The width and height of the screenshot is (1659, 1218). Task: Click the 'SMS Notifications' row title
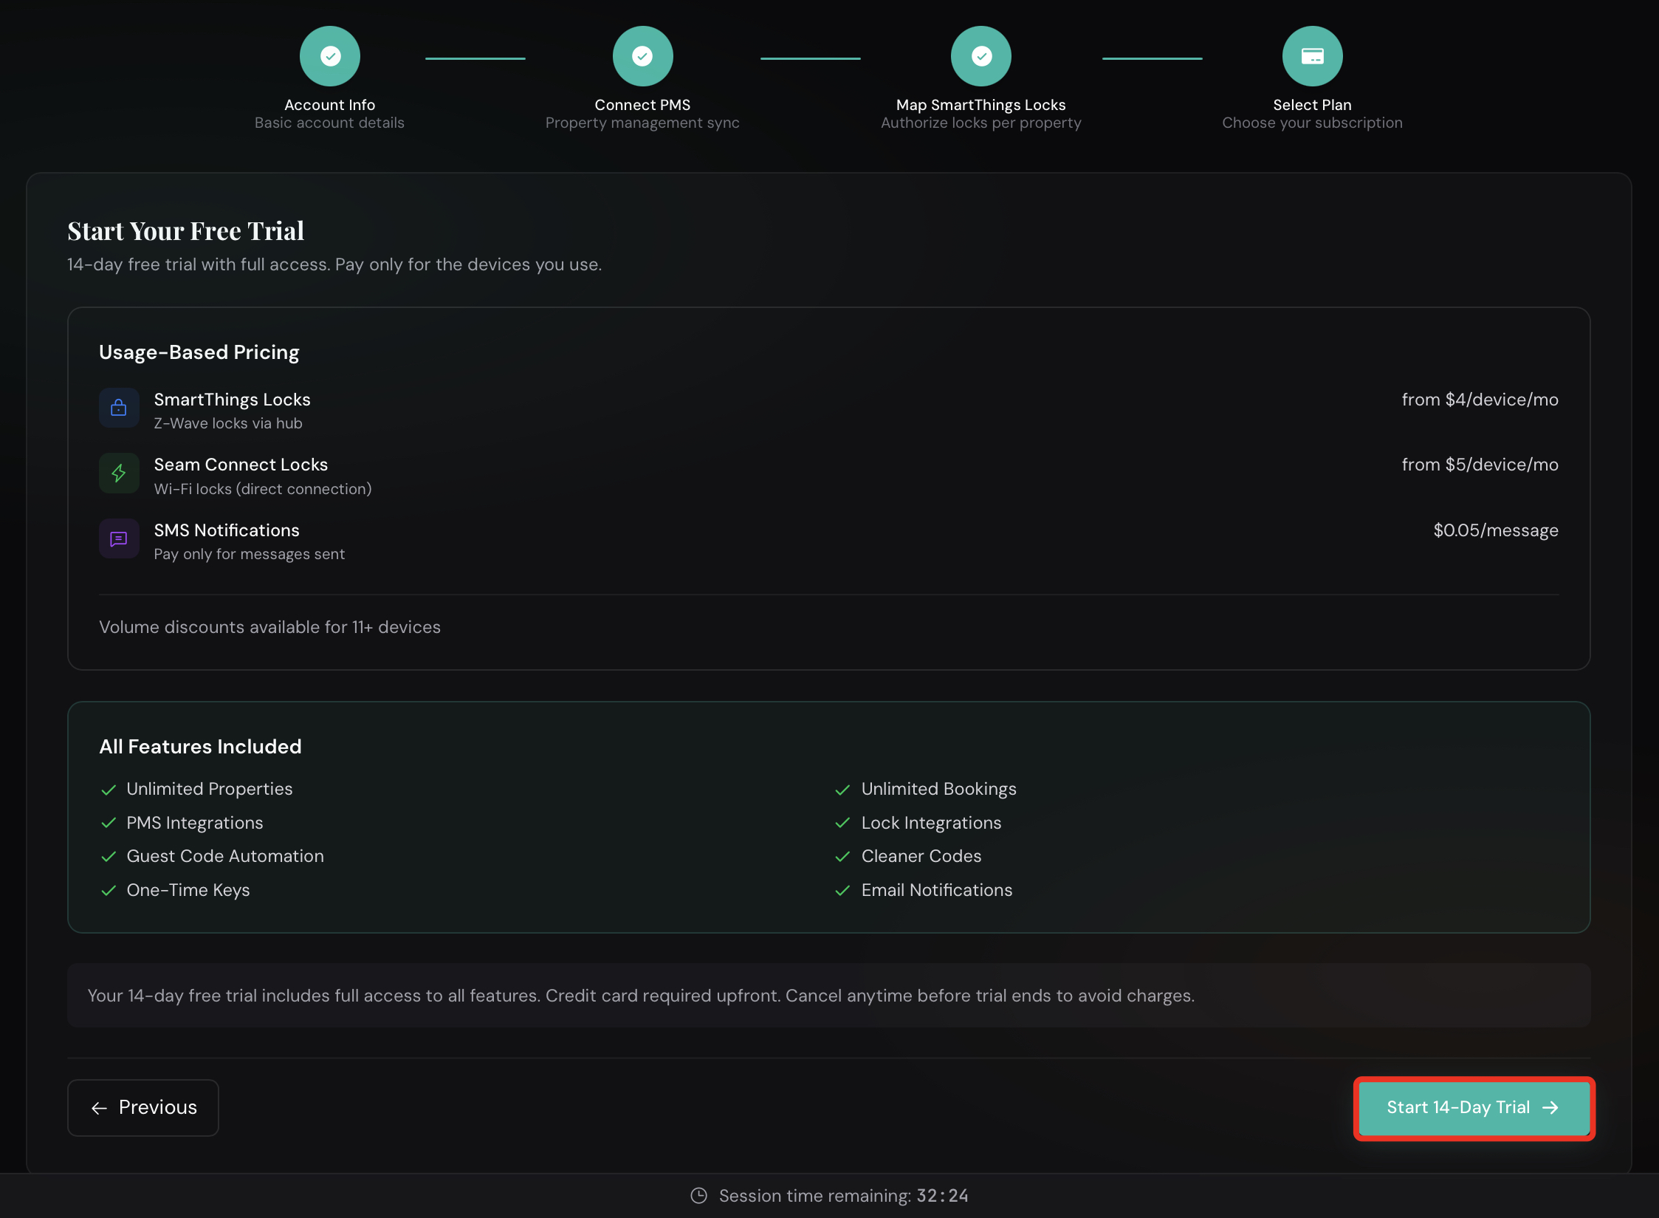(227, 530)
